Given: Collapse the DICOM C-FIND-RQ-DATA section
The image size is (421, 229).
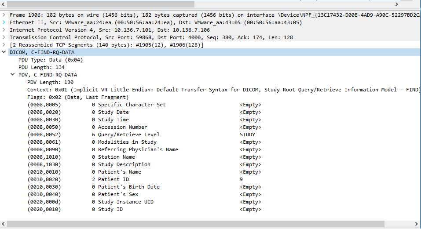Looking at the screenshot, I should click(4, 52).
